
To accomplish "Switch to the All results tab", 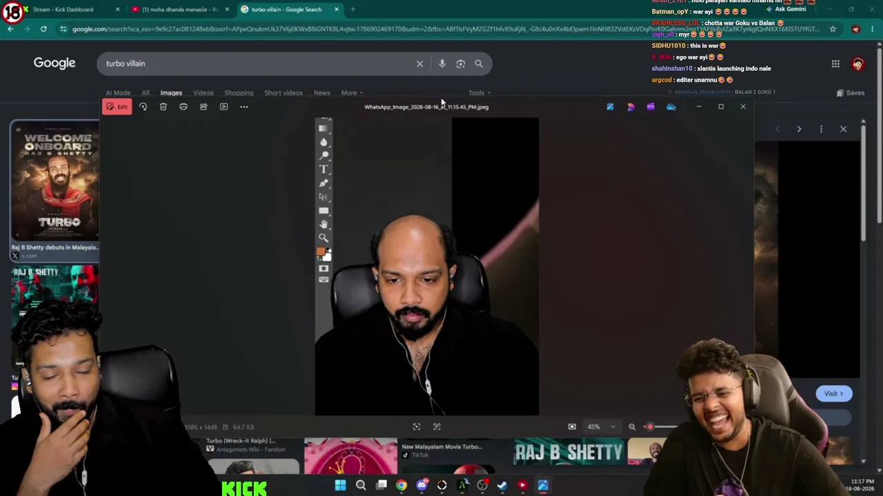I will [146, 93].
